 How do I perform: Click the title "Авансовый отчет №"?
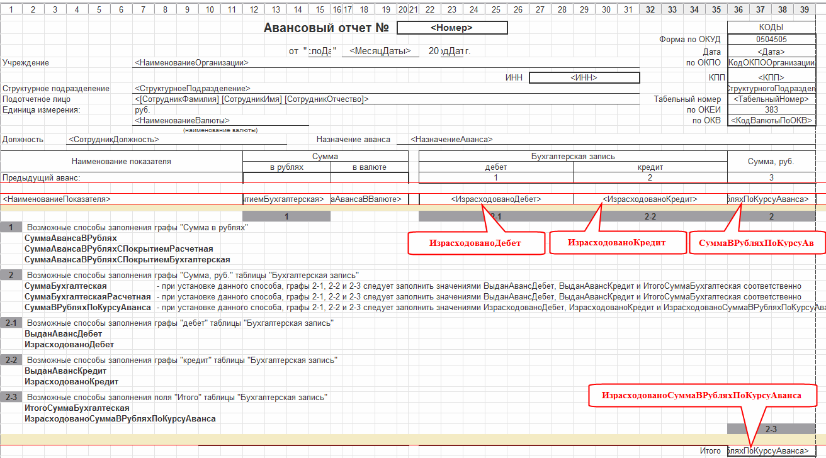[x=326, y=28]
